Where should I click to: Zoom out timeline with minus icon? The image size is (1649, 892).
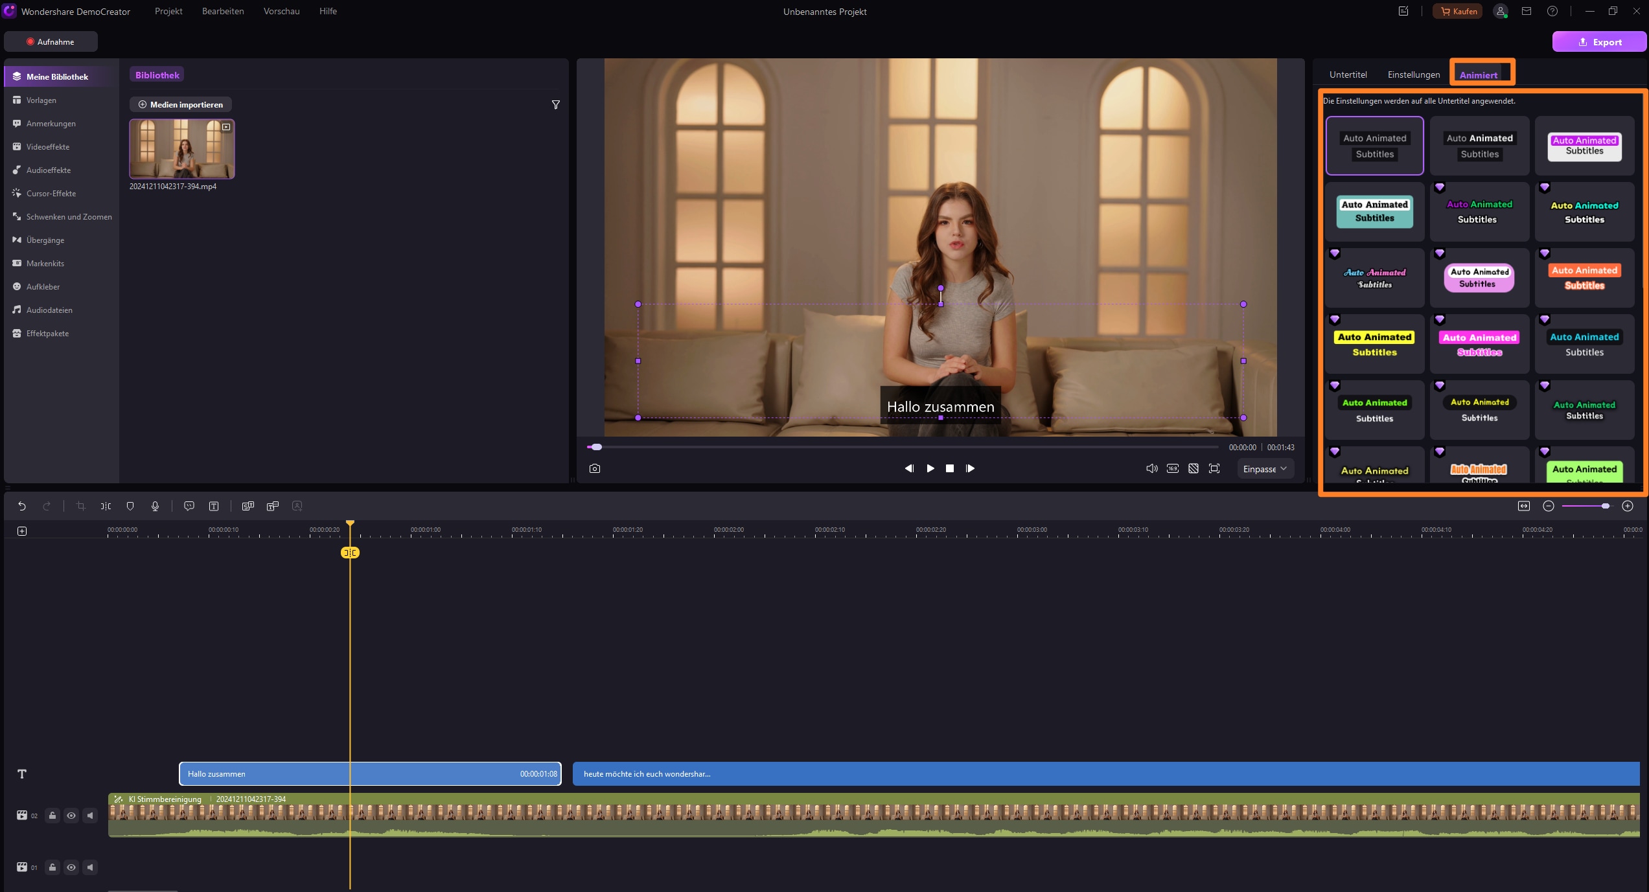[1549, 506]
